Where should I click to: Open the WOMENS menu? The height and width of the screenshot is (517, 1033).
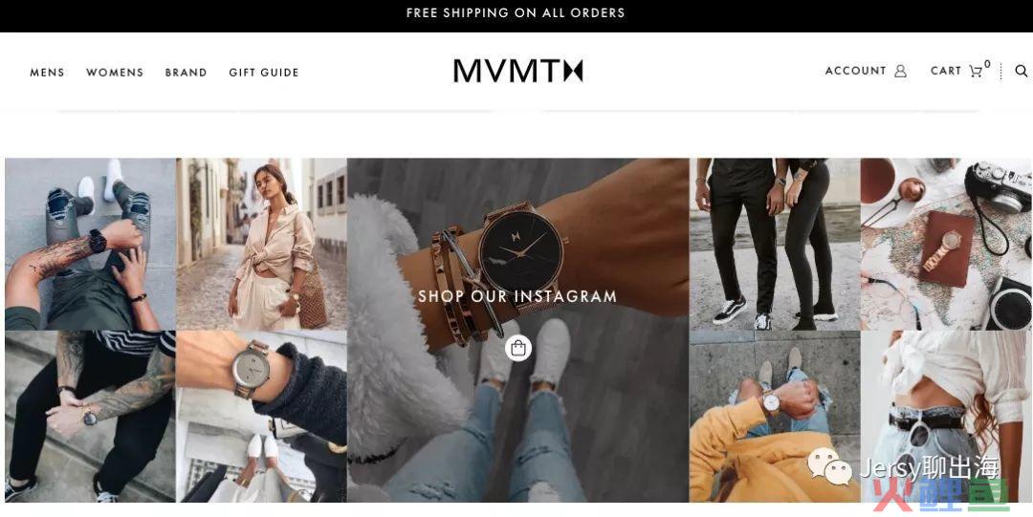click(x=115, y=73)
